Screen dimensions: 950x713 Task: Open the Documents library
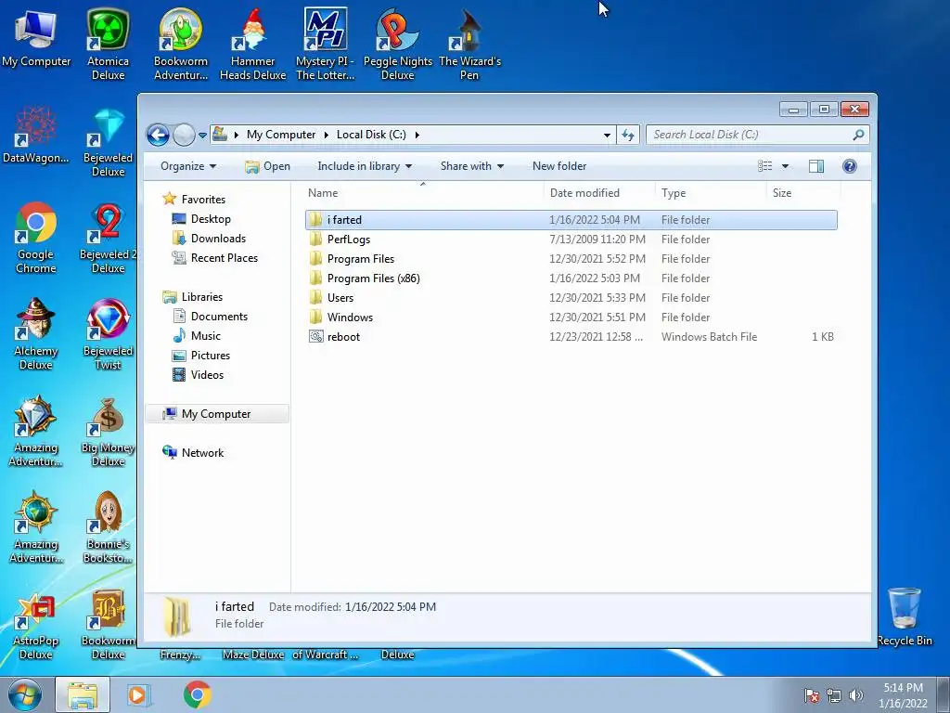tap(219, 317)
